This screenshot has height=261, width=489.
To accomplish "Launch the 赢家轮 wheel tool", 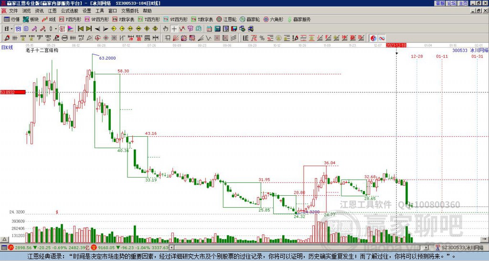I will click(x=250, y=19).
